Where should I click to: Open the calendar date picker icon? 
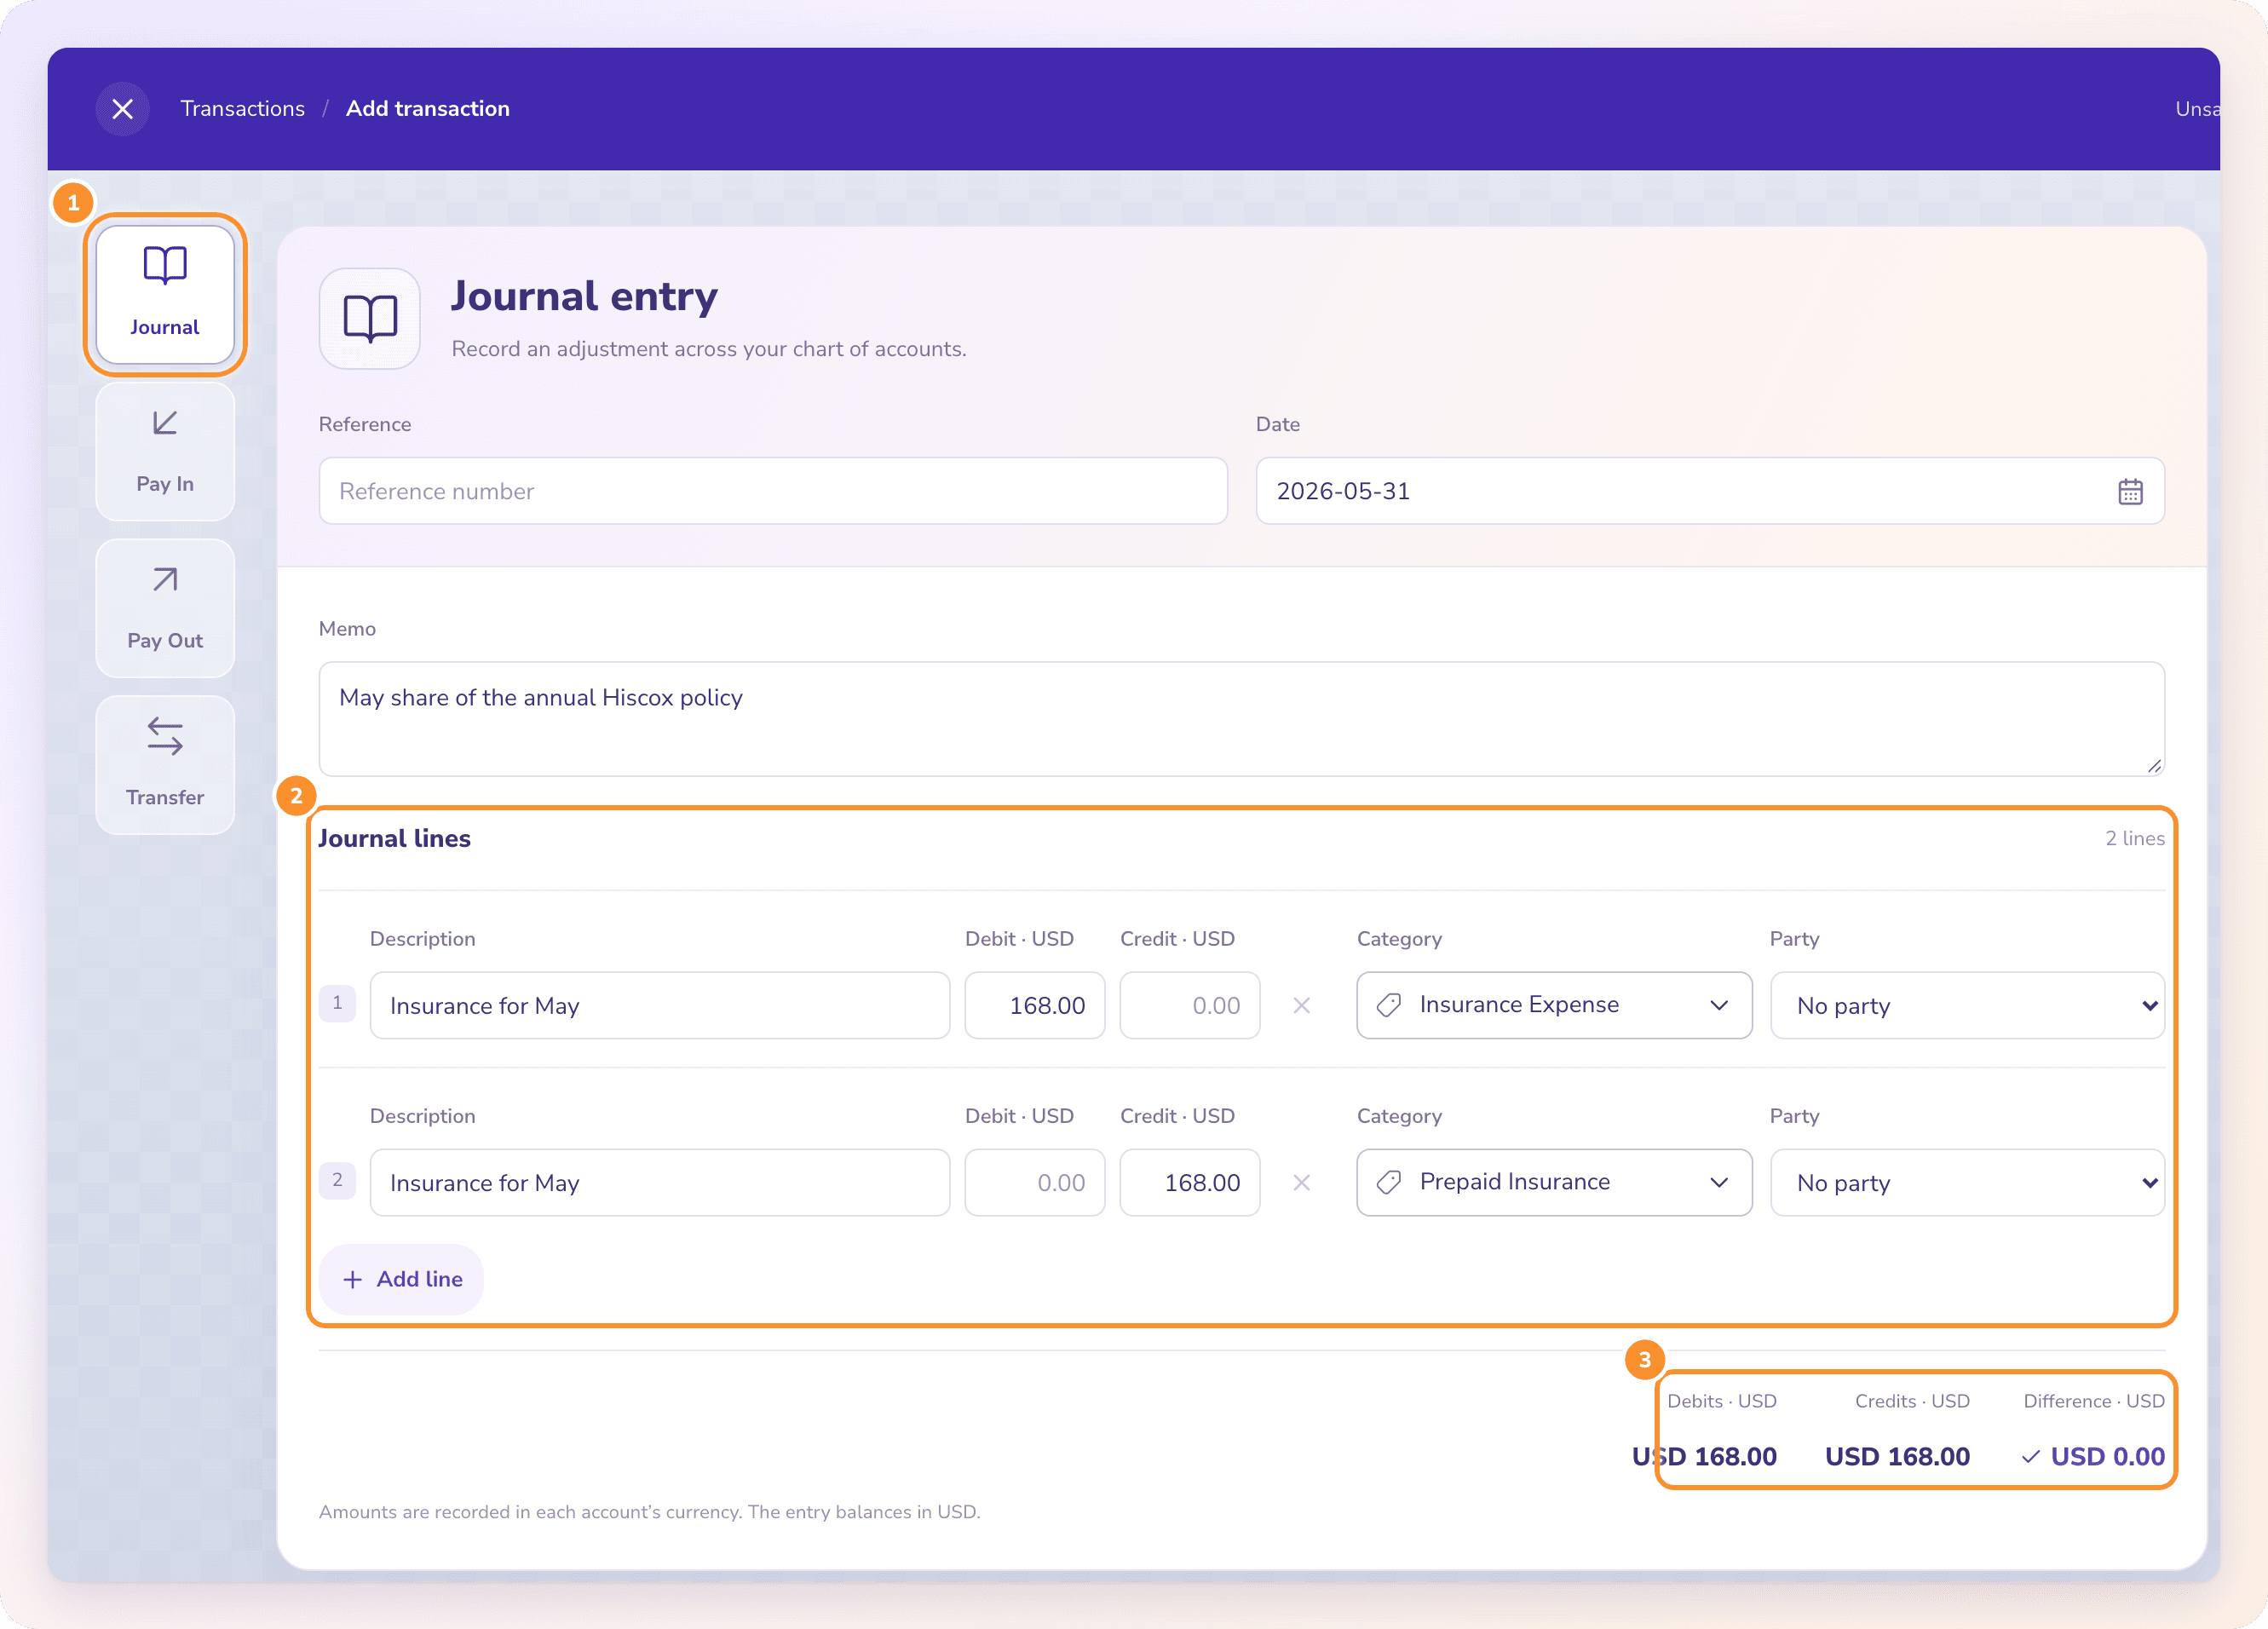coord(2130,491)
